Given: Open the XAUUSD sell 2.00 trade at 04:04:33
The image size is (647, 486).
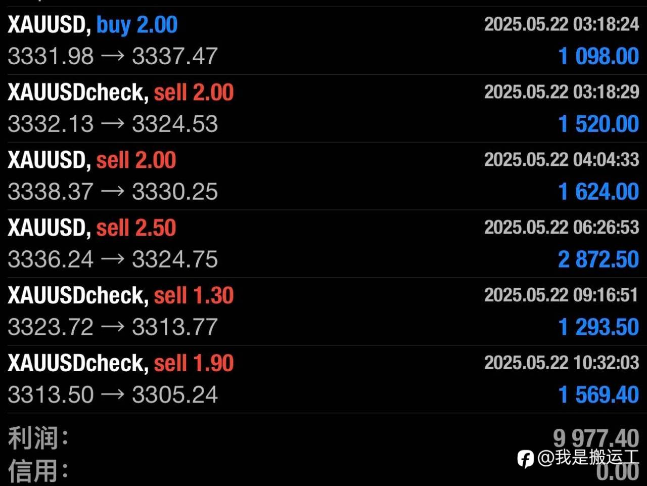Looking at the screenshot, I should coord(323,176).
